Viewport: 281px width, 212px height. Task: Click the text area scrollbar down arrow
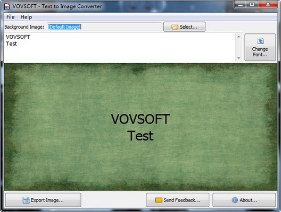(x=239, y=58)
